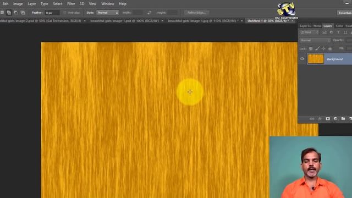Click the layer Fill field
The image size is (352, 198).
pos(349,48)
